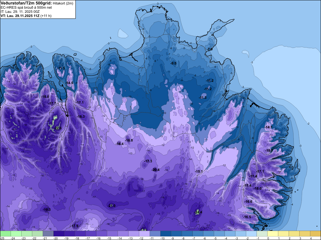Image resolution: width=321 pixels, height=240 pixels.
Task: Click the 'EC-HRES spá brúuð á 500m net' line
Action: pyautogui.click(x=26, y=8)
